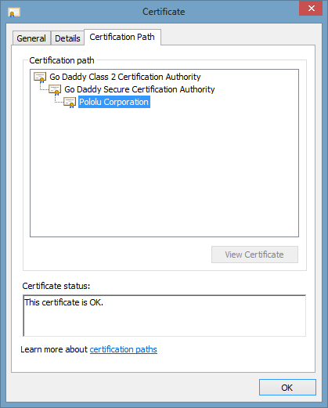Select Go Daddy Secure Certification Authority entry
The height and width of the screenshot is (408, 328).
point(139,89)
